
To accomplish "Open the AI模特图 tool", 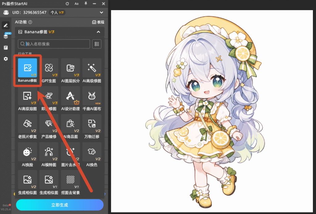I will pyautogui.click(x=49, y=152).
